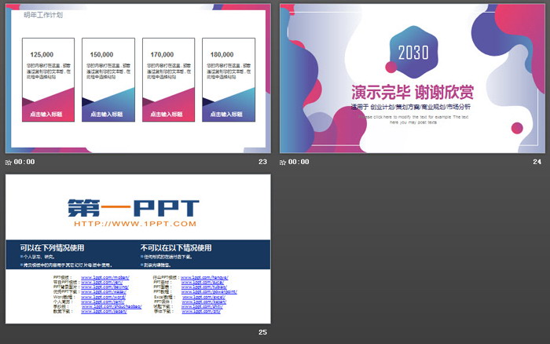Open the www.1ppt.com/jieri/ link
The height and width of the screenshot is (344, 550).
101,282
